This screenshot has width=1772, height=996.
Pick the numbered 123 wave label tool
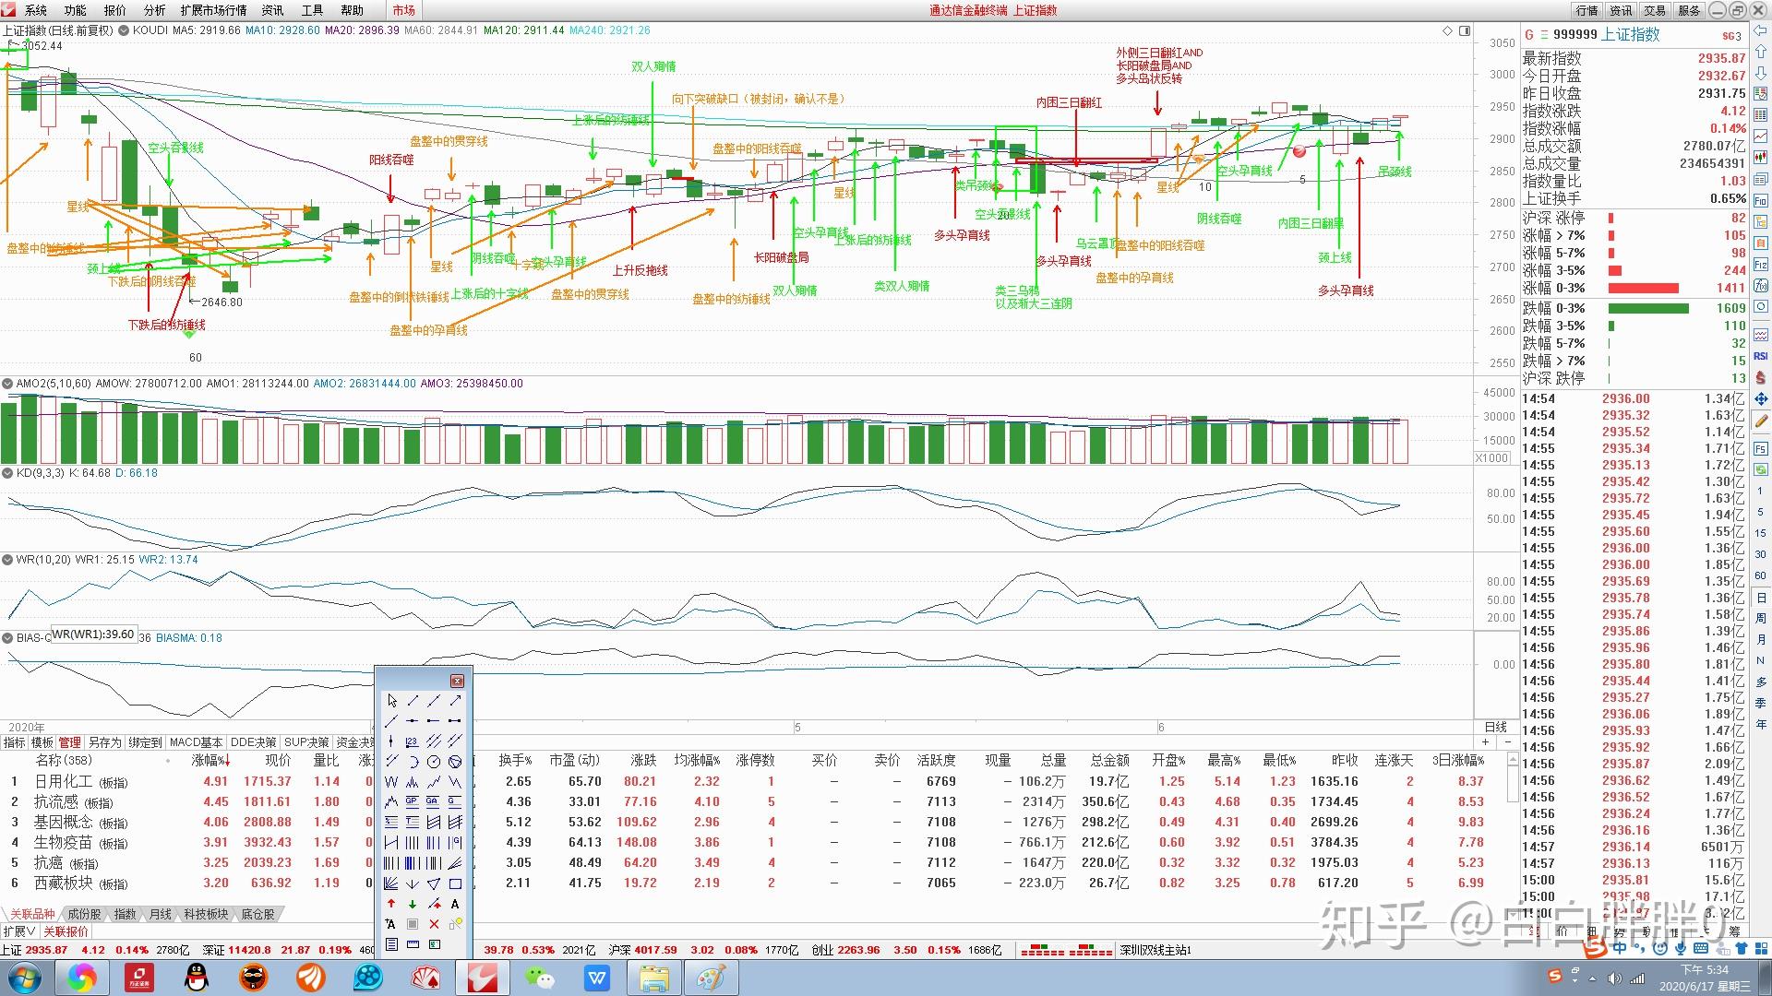(413, 741)
